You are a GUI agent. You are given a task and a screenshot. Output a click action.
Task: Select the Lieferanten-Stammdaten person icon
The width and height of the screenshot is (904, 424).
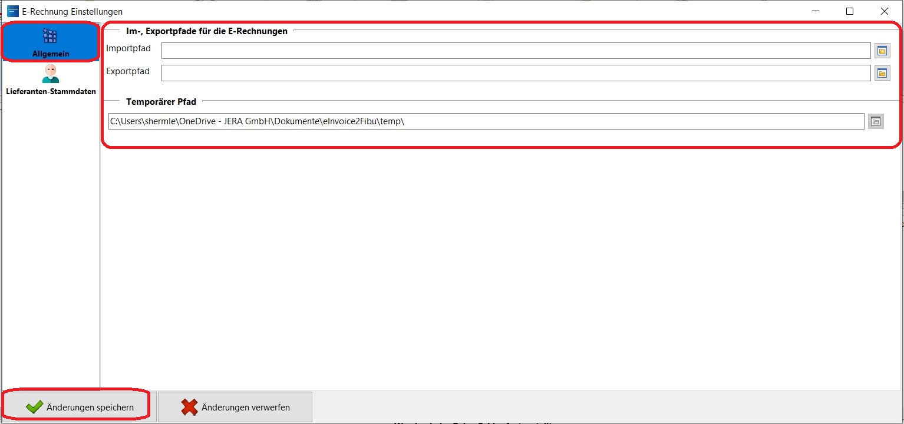coord(51,74)
